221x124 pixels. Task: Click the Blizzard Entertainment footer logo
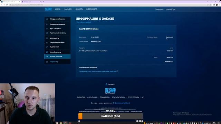point(110,91)
